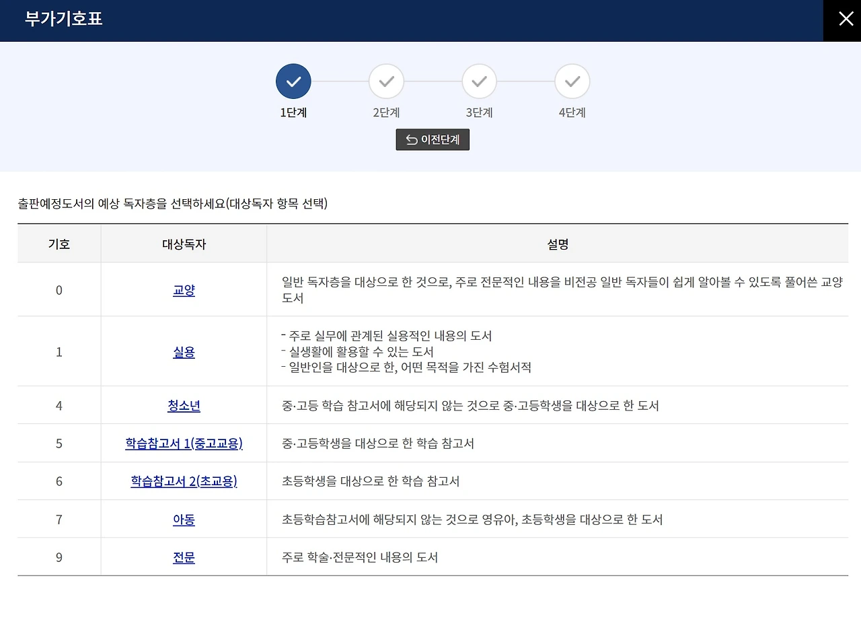Click the description starting with 초등학습참고서에 해당되지
The image size is (861, 638).
[472, 520]
